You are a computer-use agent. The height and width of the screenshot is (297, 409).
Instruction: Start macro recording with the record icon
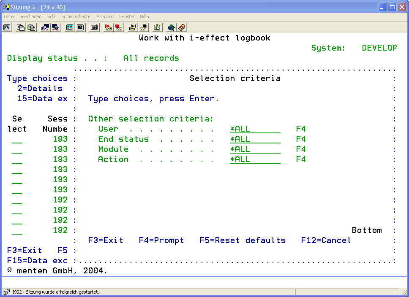tap(108, 27)
